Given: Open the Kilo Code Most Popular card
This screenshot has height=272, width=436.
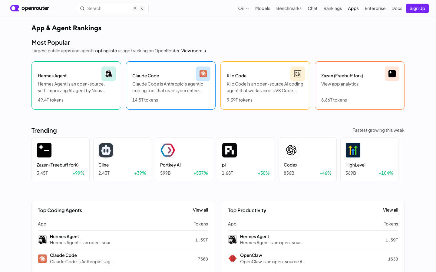Looking at the screenshot, I should [265, 86].
